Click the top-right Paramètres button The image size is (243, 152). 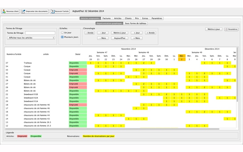pos(231,29)
